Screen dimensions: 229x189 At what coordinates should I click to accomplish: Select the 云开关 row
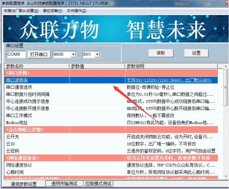click(x=111, y=137)
